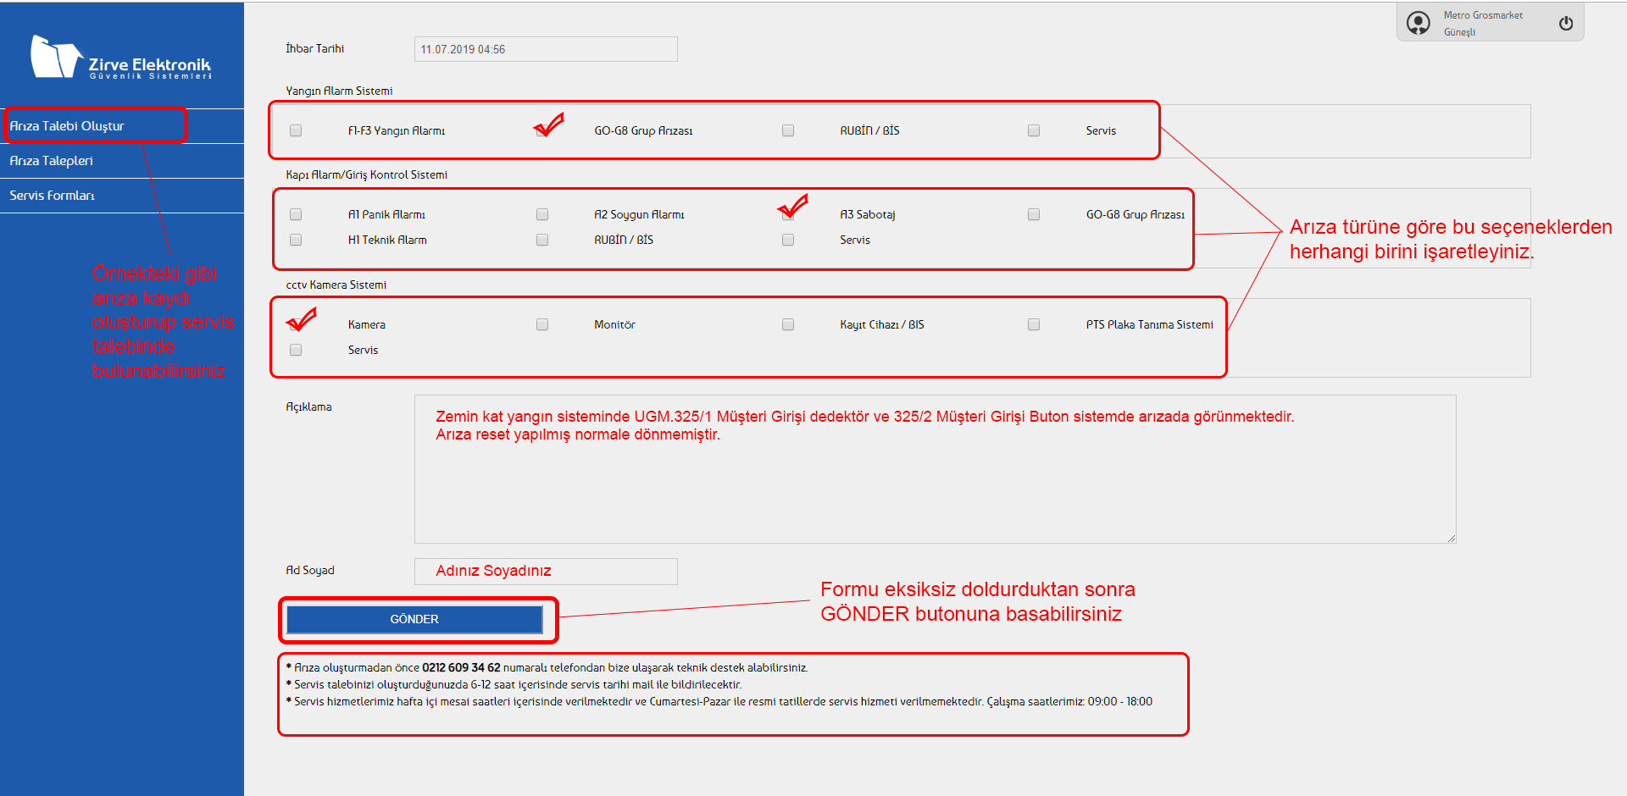
Task: Check the Kamera checkbox
Action: (296, 324)
